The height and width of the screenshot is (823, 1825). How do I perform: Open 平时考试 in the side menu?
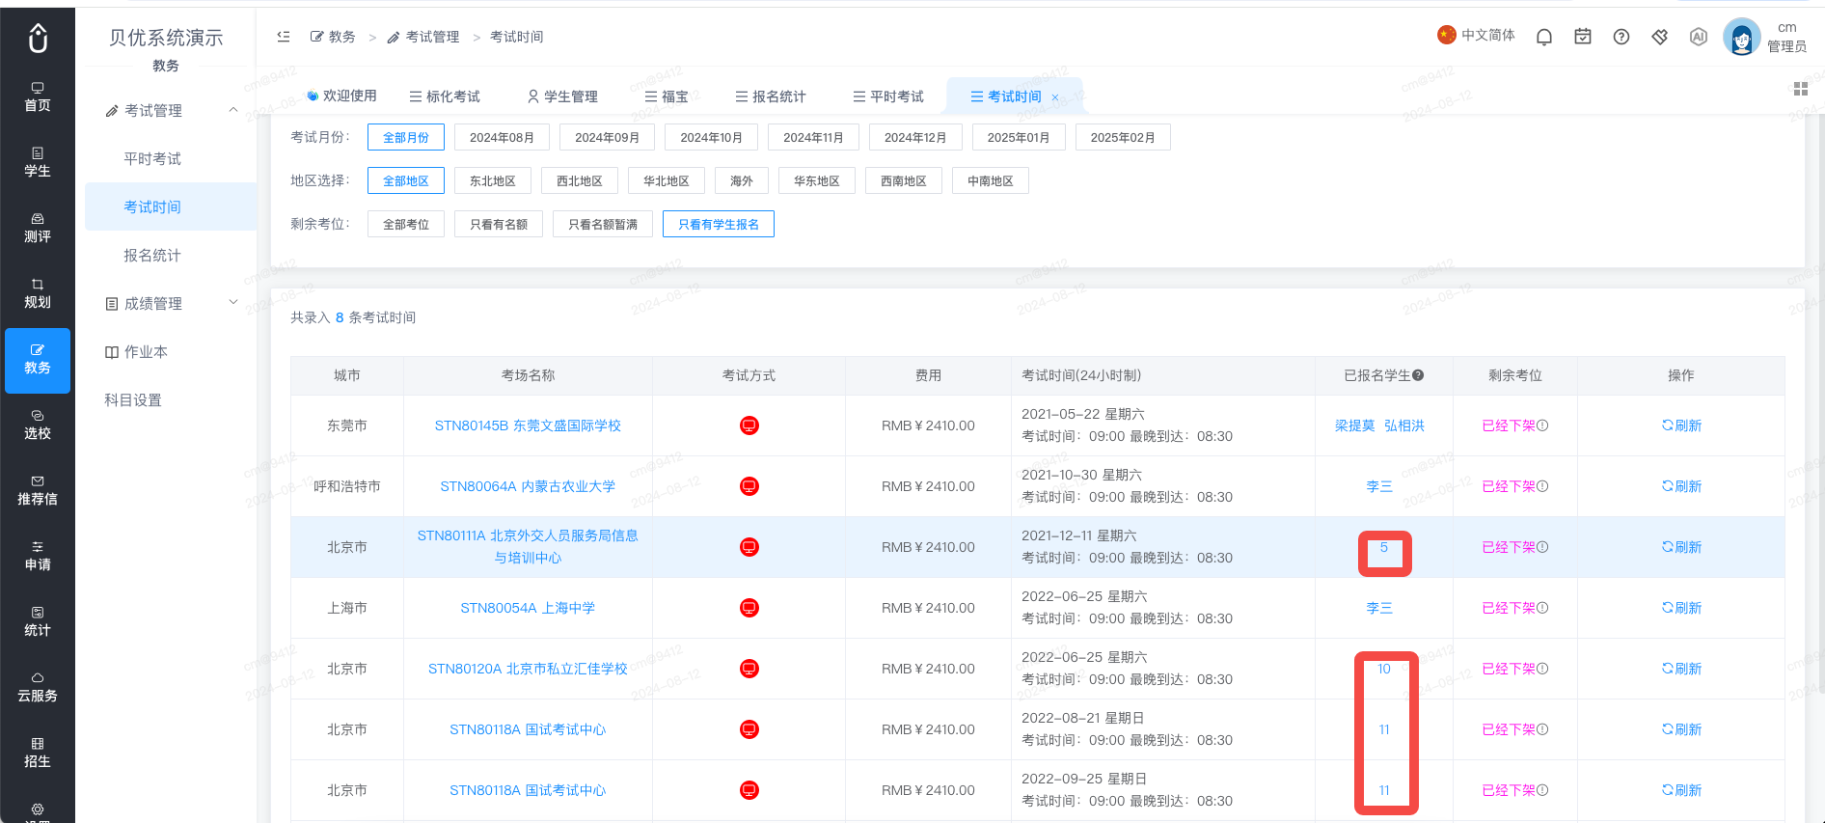pyautogui.click(x=152, y=158)
